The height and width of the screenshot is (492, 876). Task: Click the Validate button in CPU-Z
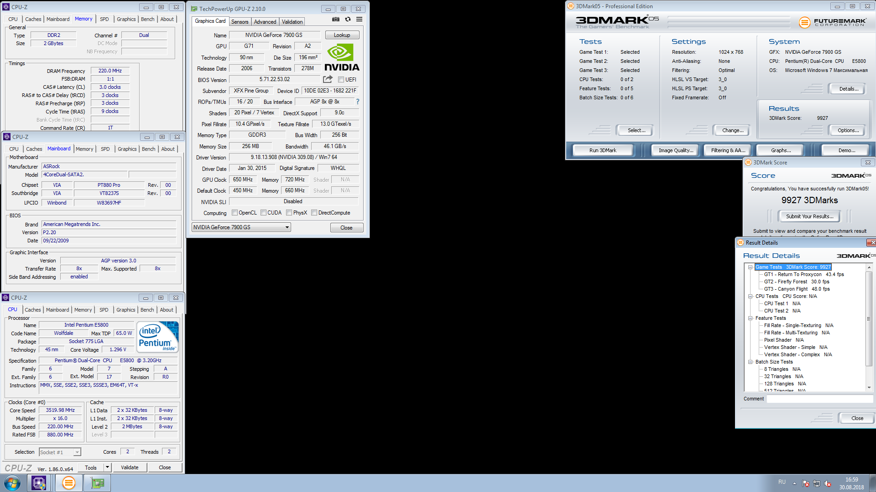click(130, 467)
